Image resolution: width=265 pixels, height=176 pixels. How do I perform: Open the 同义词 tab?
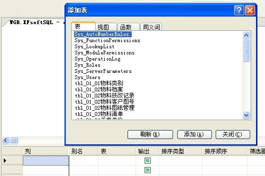(151, 27)
